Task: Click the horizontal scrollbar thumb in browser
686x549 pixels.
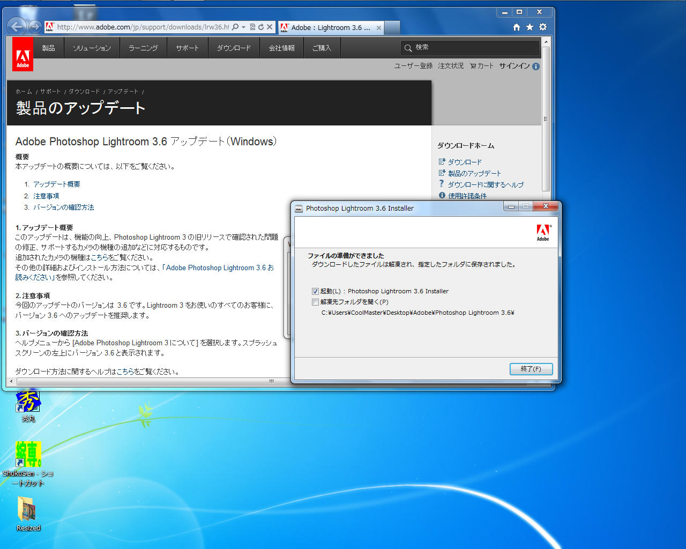Action: pyautogui.click(x=271, y=381)
